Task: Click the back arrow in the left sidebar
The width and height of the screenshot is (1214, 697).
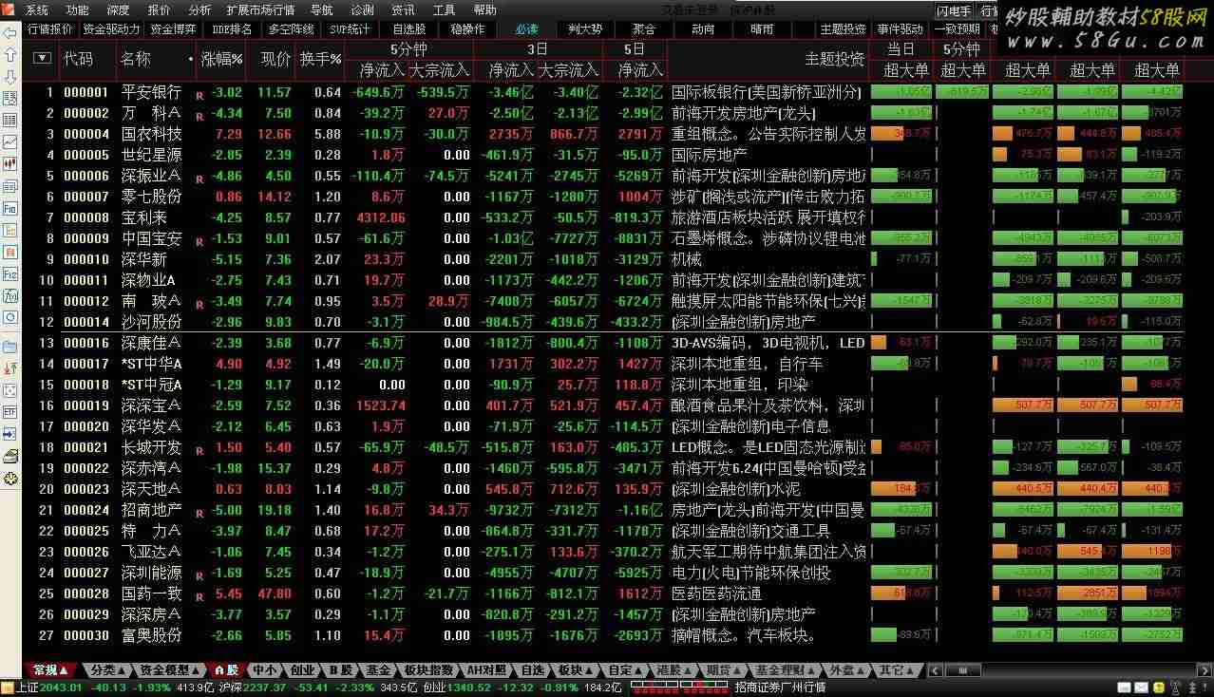Action: click(10, 33)
